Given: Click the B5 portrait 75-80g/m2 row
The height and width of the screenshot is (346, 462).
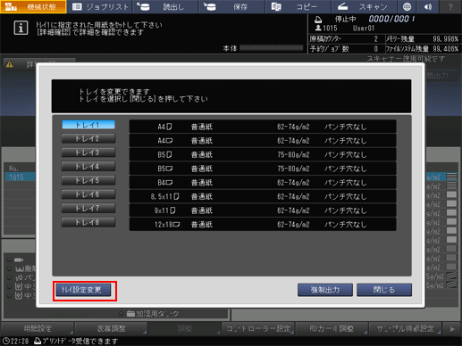Looking at the screenshot, I should pyautogui.click(x=263, y=154).
